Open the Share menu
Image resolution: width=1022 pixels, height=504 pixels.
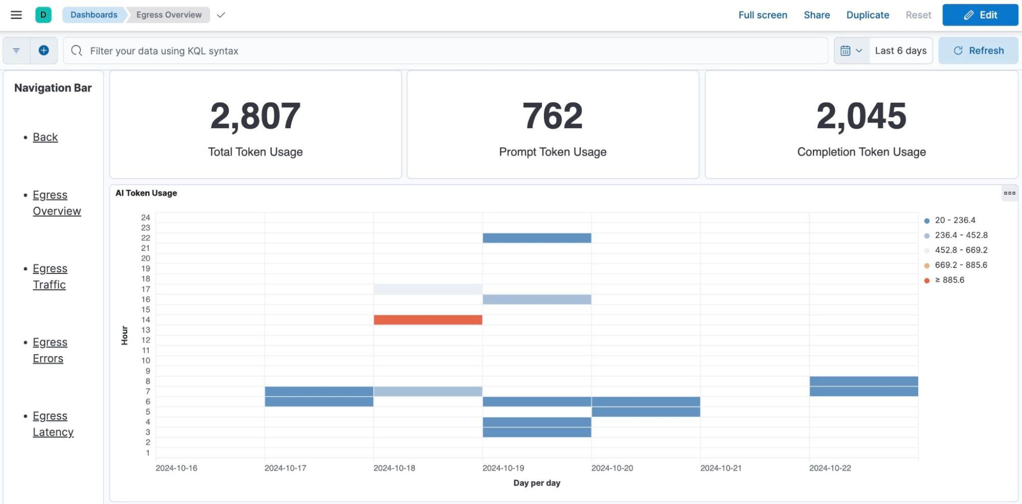(x=816, y=15)
